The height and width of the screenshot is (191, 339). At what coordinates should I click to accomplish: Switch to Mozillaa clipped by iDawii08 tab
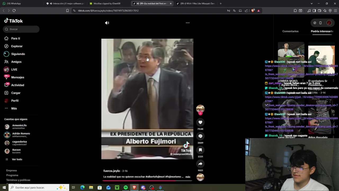[x=109, y=3]
